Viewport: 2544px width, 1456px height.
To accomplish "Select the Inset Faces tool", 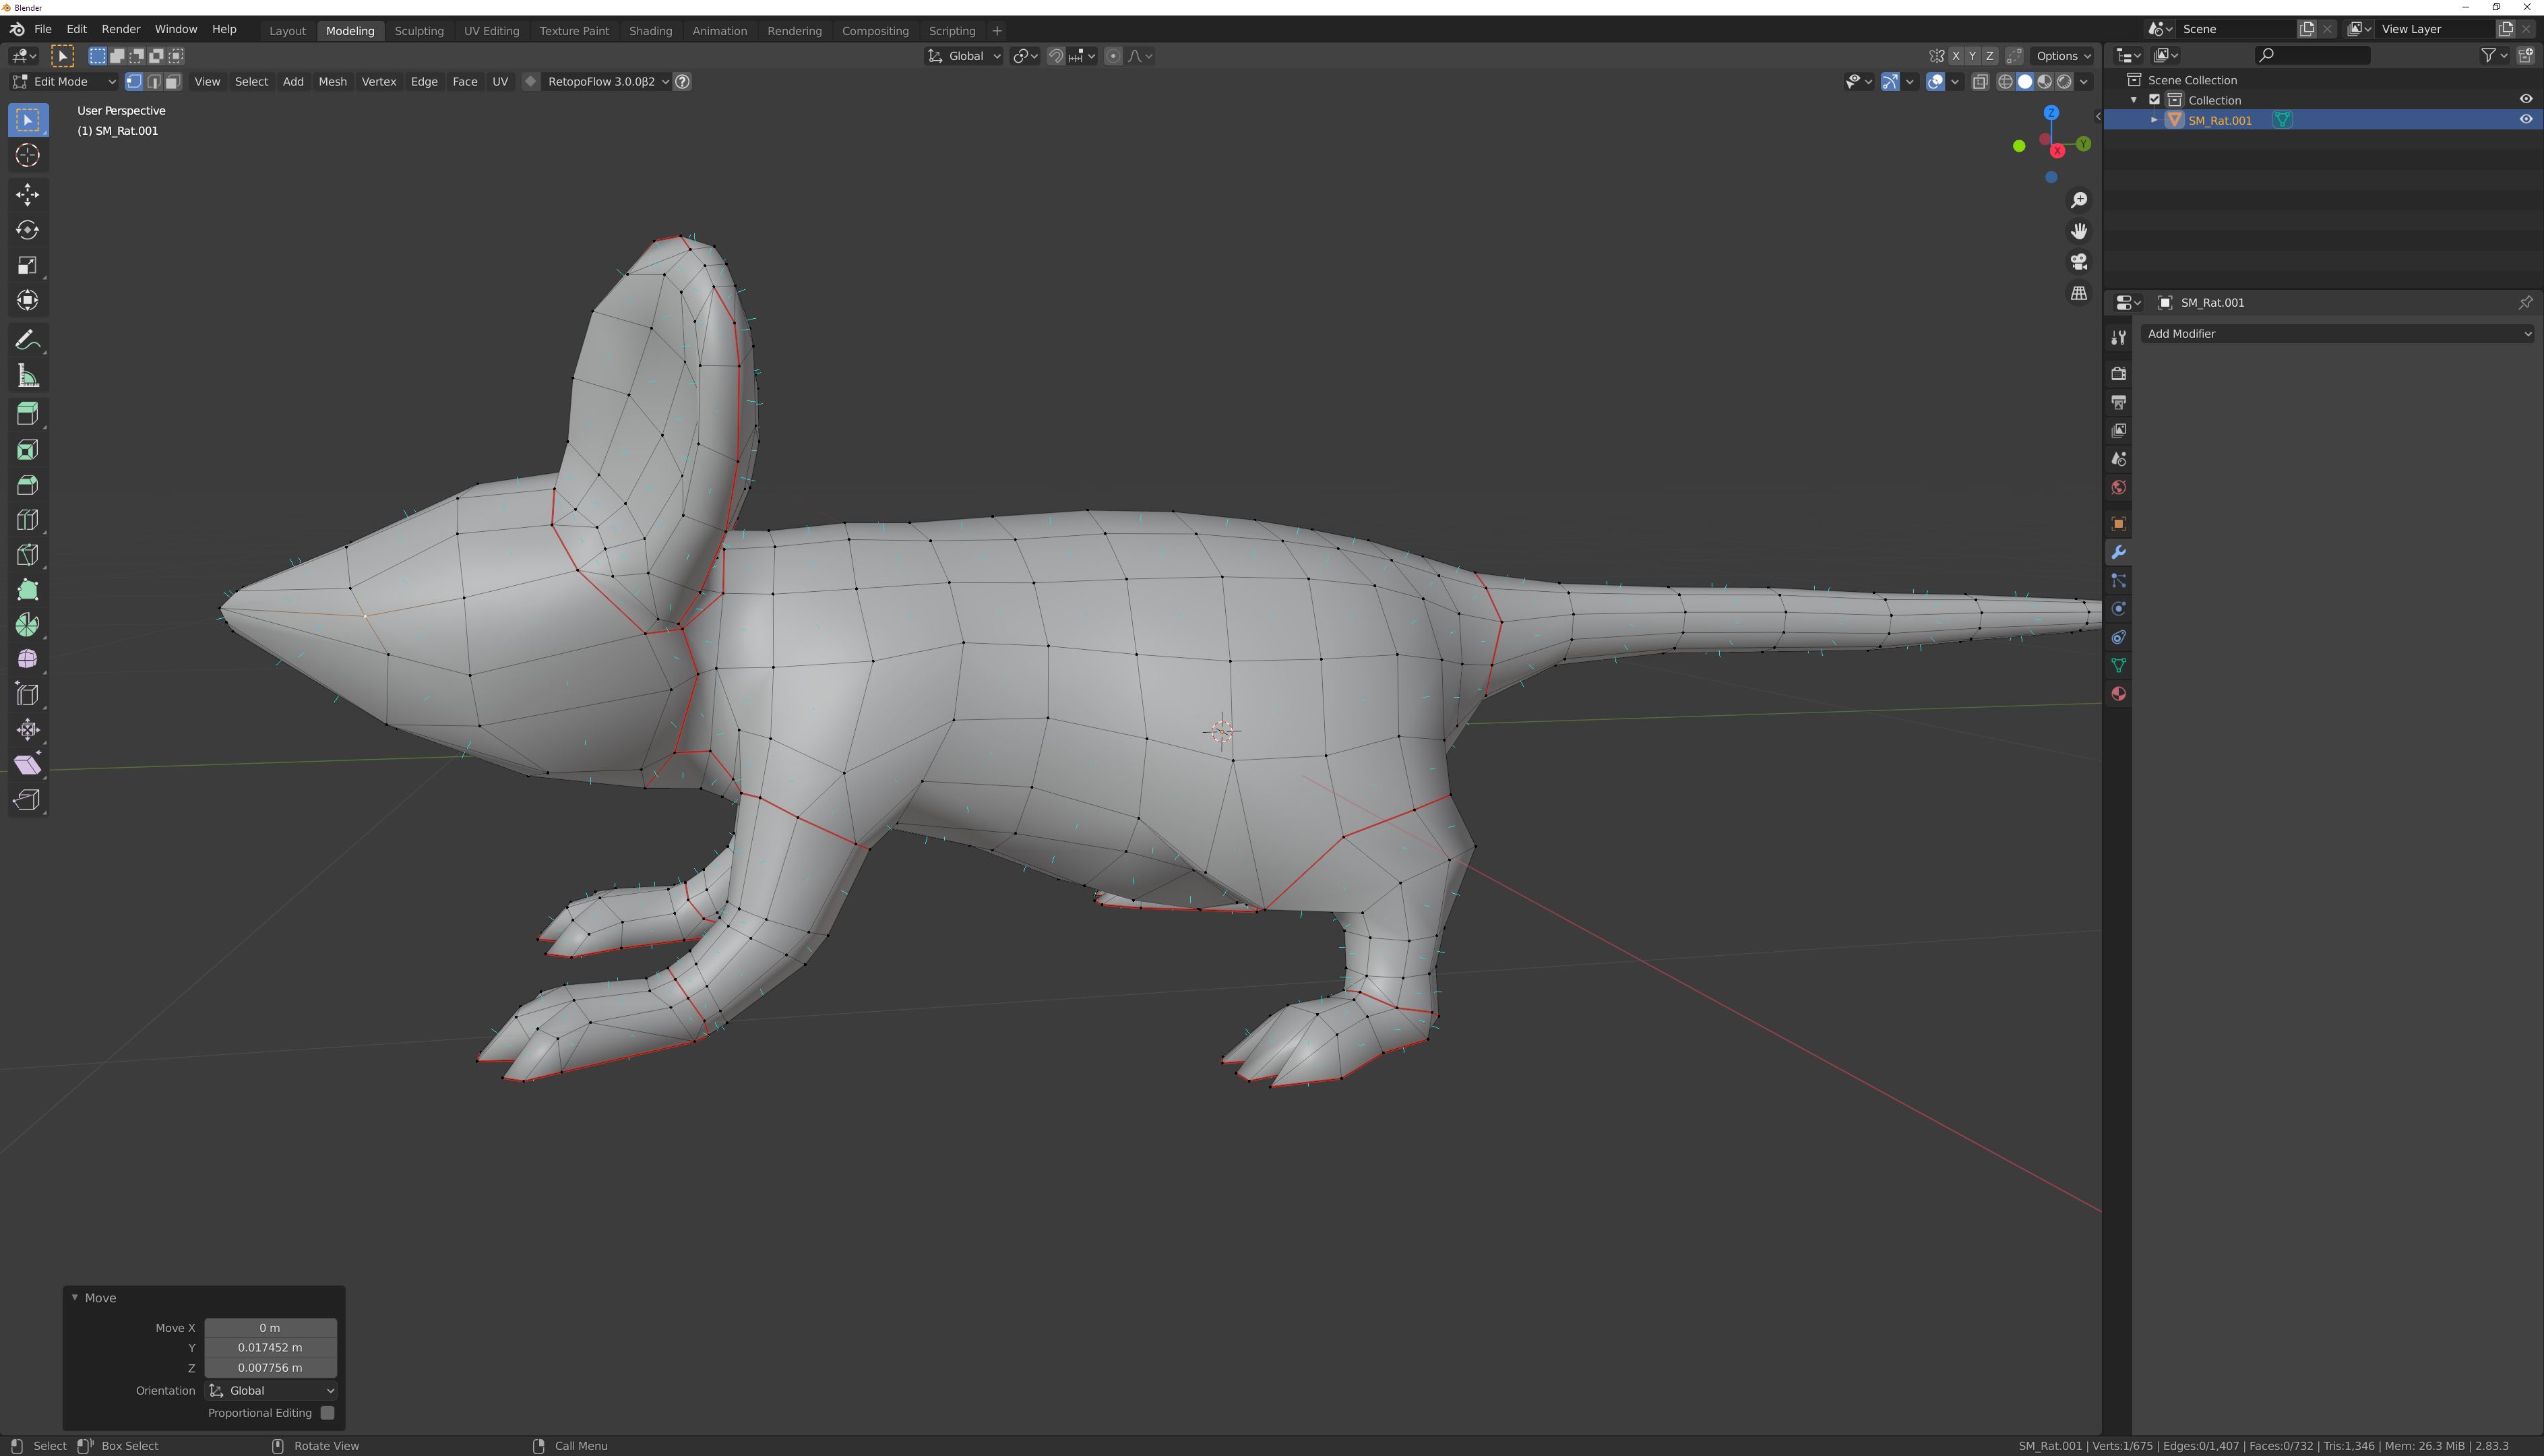I will (x=27, y=450).
